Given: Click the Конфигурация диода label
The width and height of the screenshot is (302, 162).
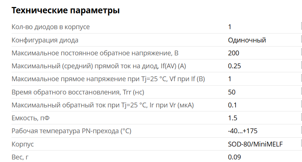Looking at the screenshot, I should pos(45,40).
